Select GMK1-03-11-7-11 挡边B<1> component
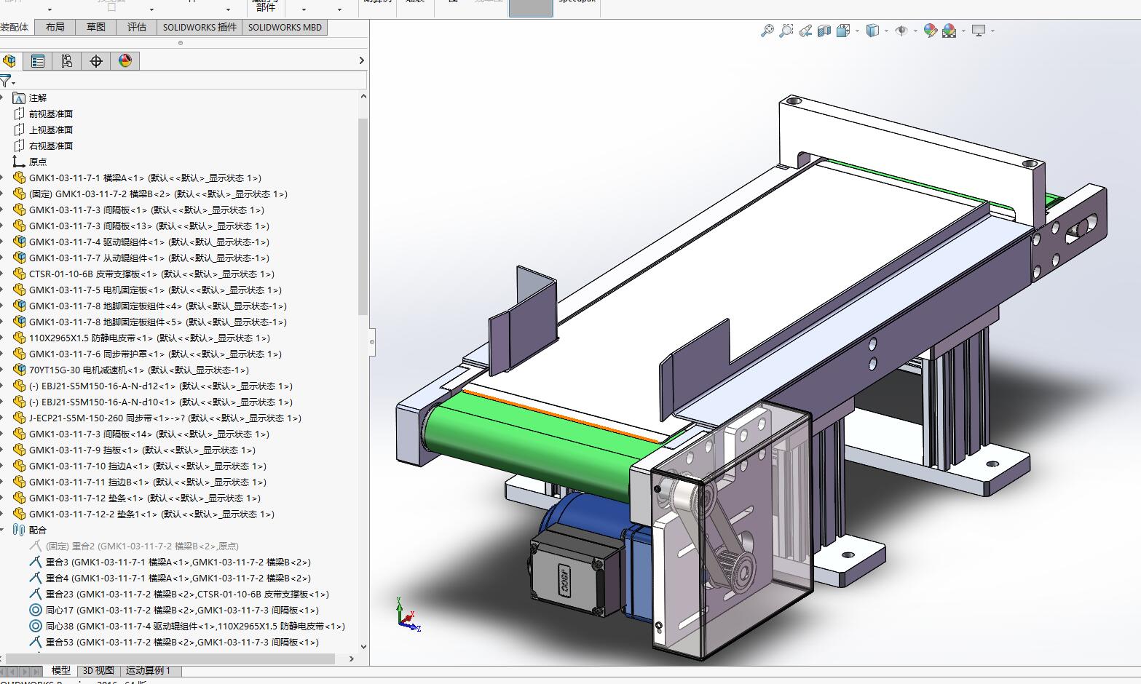 [148, 482]
